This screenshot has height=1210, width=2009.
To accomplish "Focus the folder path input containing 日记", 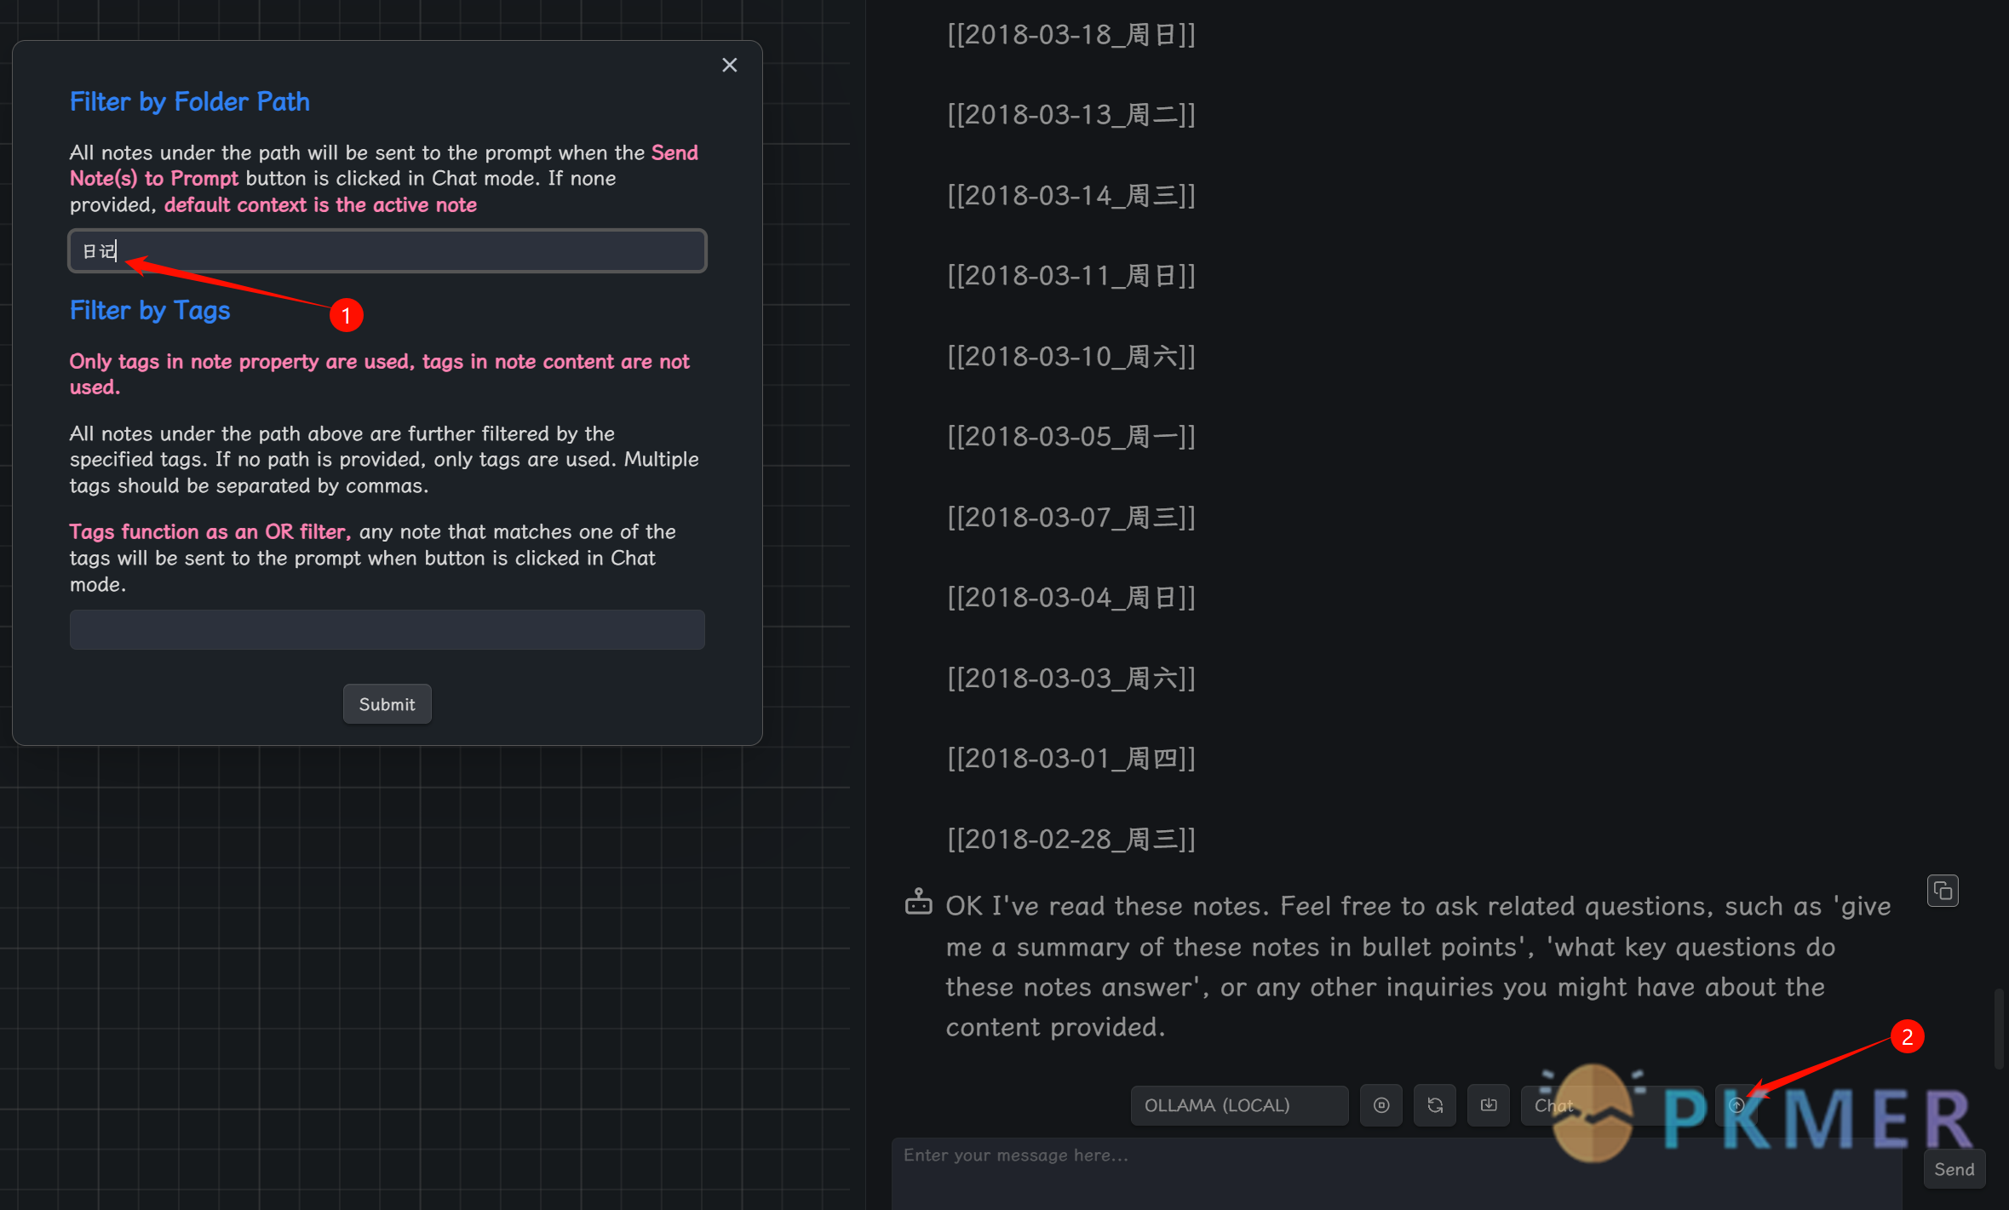I will 387,250.
